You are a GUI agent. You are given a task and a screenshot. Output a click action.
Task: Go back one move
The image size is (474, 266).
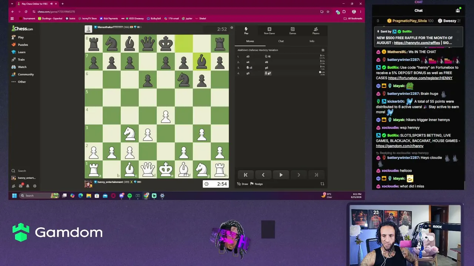[x=263, y=175]
